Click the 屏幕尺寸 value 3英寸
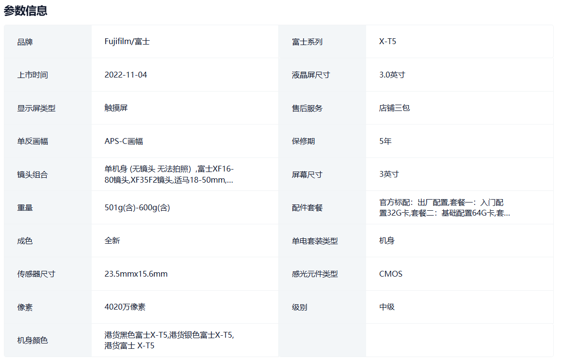562x359 pixels. coord(389,174)
